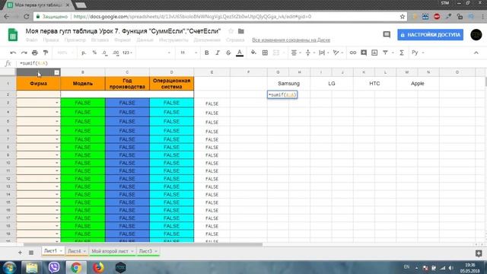The height and width of the screenshot is (274, 487).
Task: Open column A header dropdown arrow
Action: 56,72
